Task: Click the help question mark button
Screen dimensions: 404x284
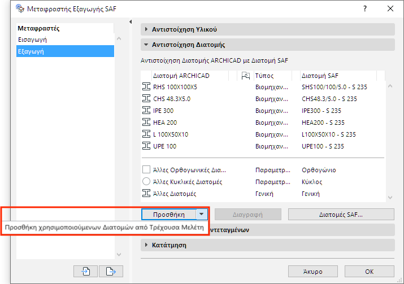Action: (365, 8)
